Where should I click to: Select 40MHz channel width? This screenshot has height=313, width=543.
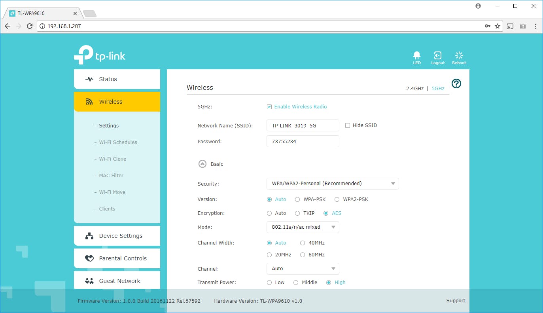click(x=303, y=243)
